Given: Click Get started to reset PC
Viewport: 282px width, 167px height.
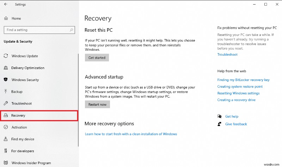Looking at the screenshot, I should 97,57.
